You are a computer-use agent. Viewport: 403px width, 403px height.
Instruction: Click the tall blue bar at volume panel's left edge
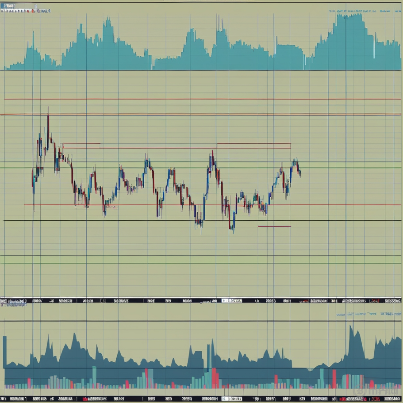(x=5, y=352)
